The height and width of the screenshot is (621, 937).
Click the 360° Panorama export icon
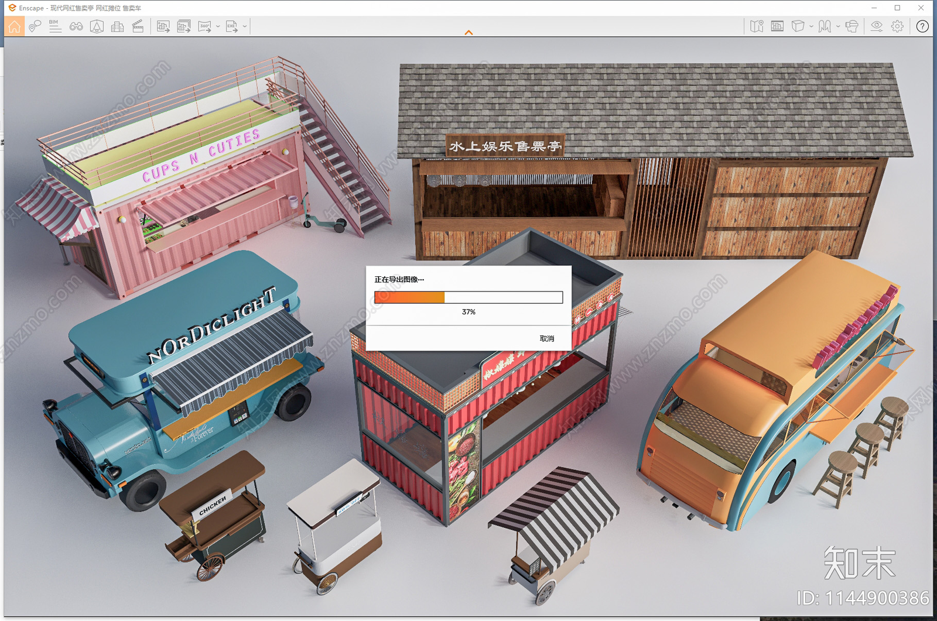point(204,26)
